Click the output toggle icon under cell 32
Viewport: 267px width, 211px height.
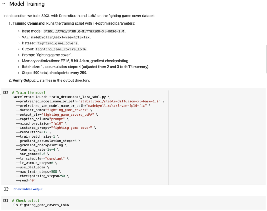point(6,189)
